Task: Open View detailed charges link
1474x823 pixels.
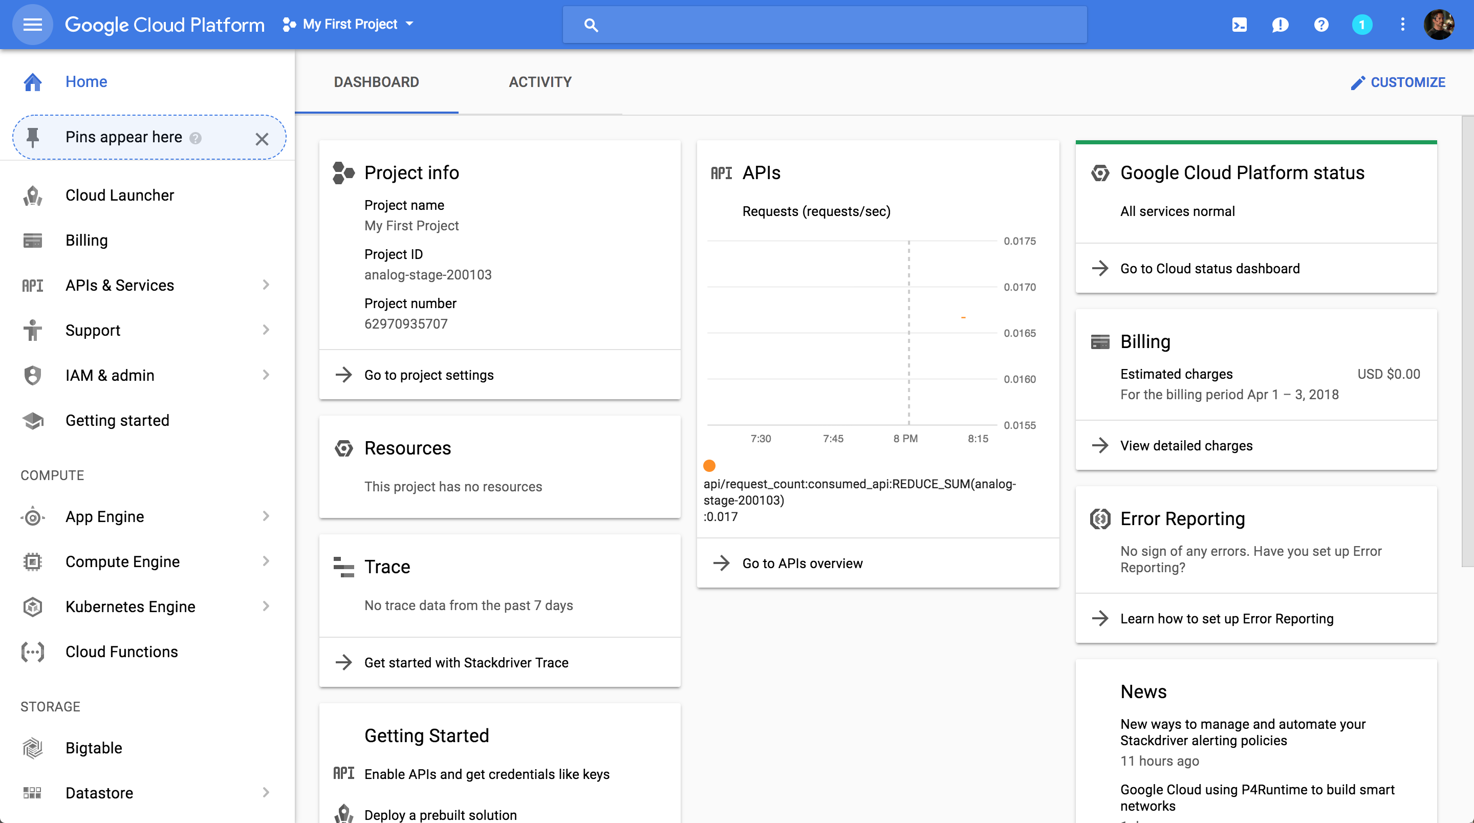Action: click(x=1186, y=445)
